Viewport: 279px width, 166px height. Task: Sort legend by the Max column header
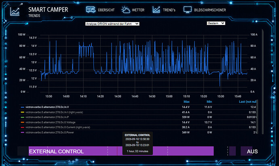coord(186,102)
